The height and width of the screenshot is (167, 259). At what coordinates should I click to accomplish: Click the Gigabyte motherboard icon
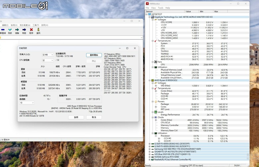[152, 17]
